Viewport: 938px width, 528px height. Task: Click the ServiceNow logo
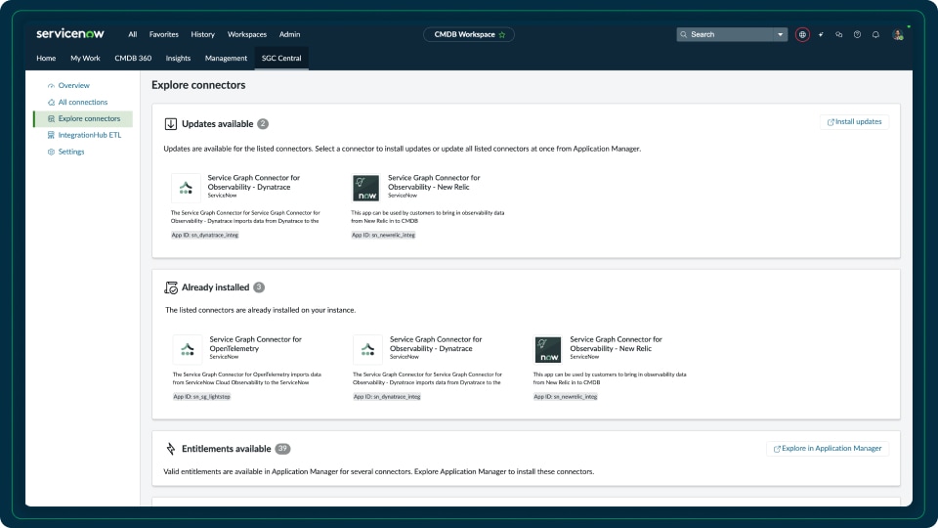(70, 34)
